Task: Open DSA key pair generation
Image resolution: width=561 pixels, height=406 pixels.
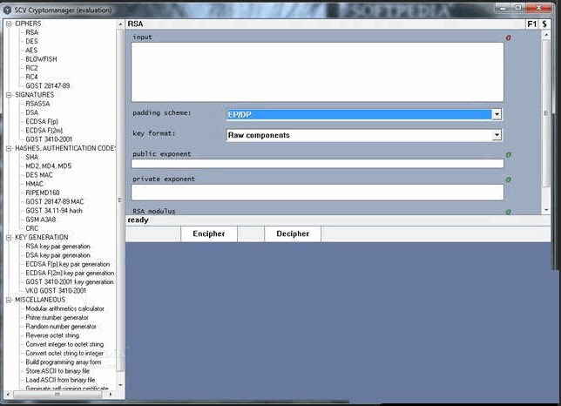Action: (58, 256)
